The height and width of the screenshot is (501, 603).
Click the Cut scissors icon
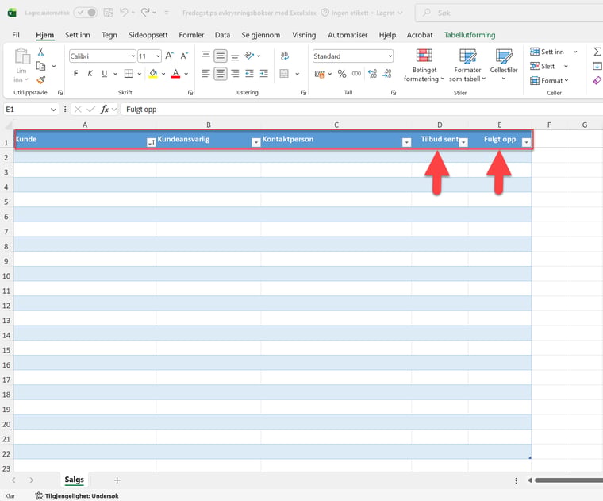pyautogui.click(x=40, y=52)
